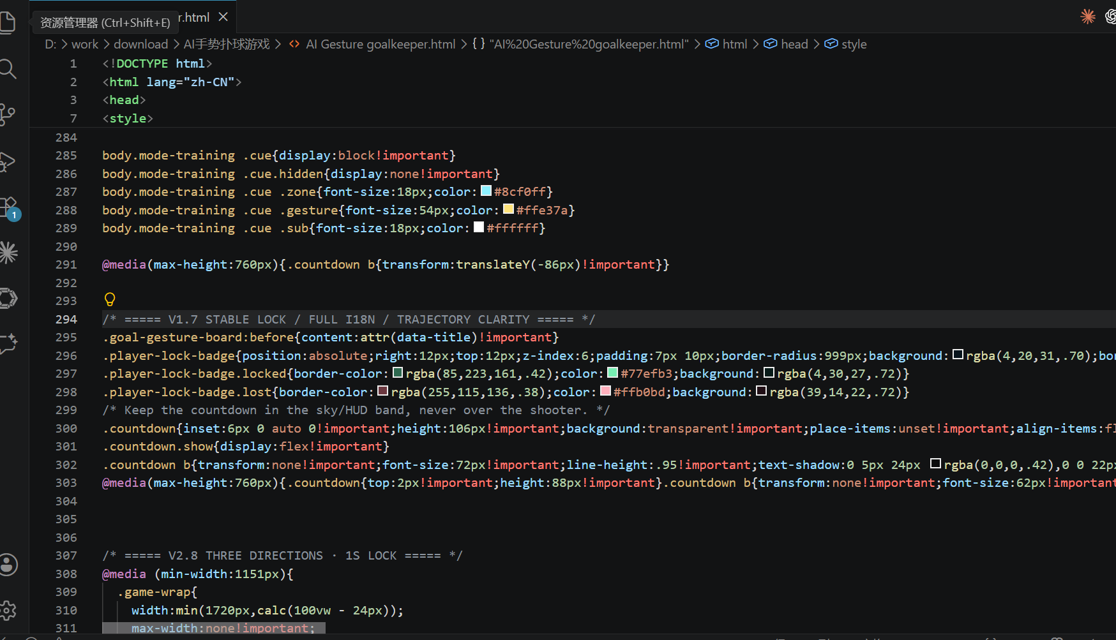Click ".player-lock-badge.locked" selector text
The height and width of the screenshot is (640, 1116).
[x=195, y=374]
